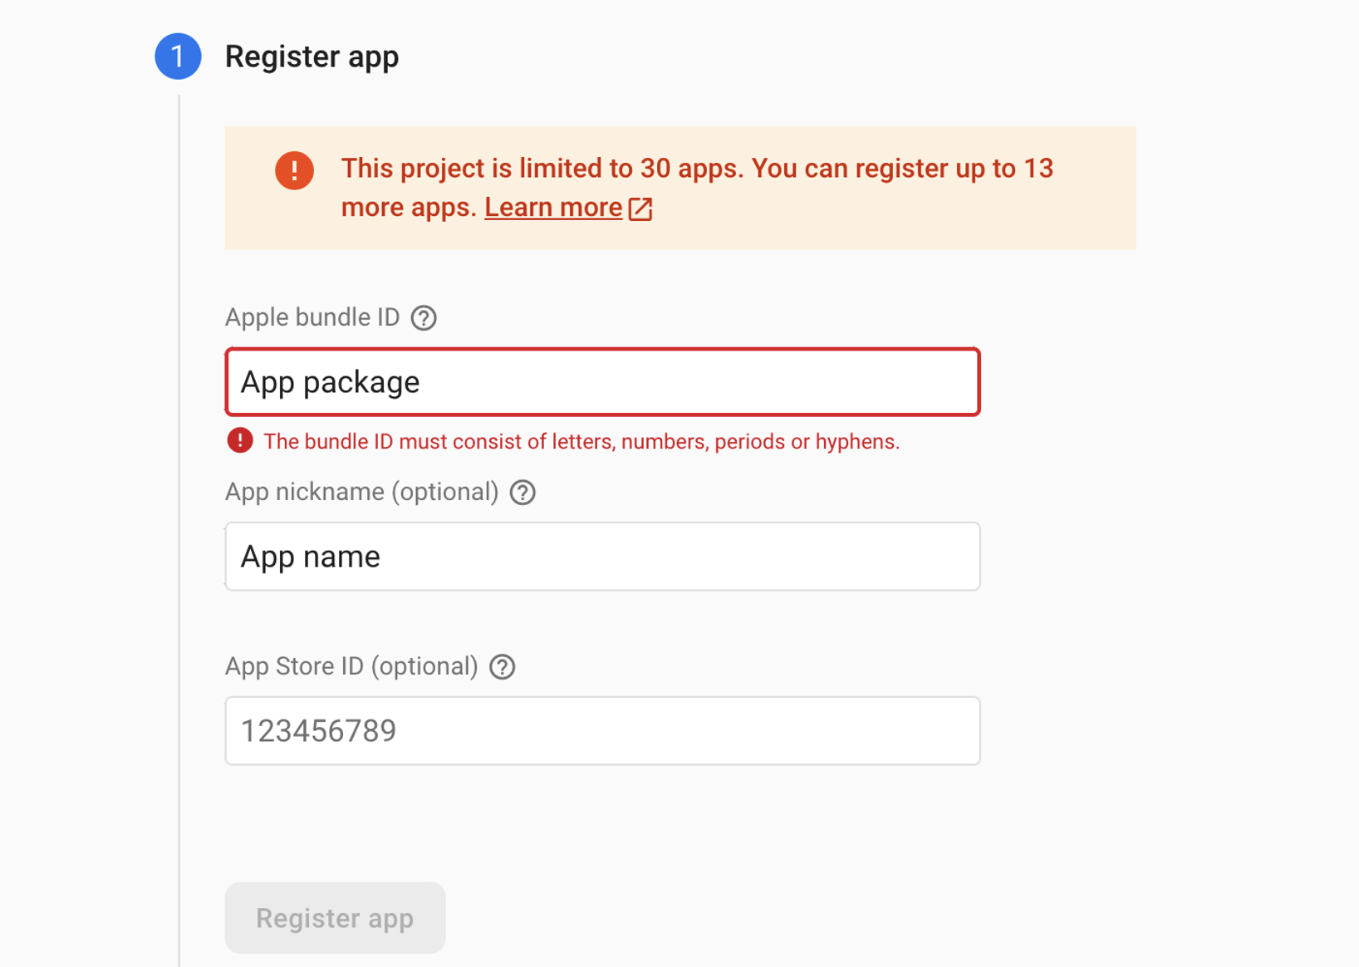Image resolution: width=1359 pixels, height=967 pixels.
Task: Click into the App nickname text box
Action: (602, 557)
